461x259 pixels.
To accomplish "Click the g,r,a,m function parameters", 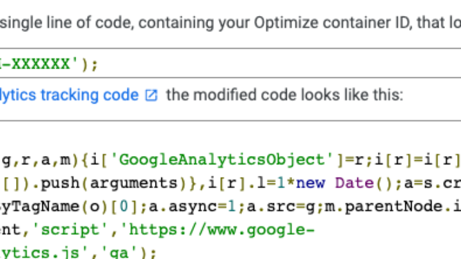I will pyautogui.click(x=36, y=161).
